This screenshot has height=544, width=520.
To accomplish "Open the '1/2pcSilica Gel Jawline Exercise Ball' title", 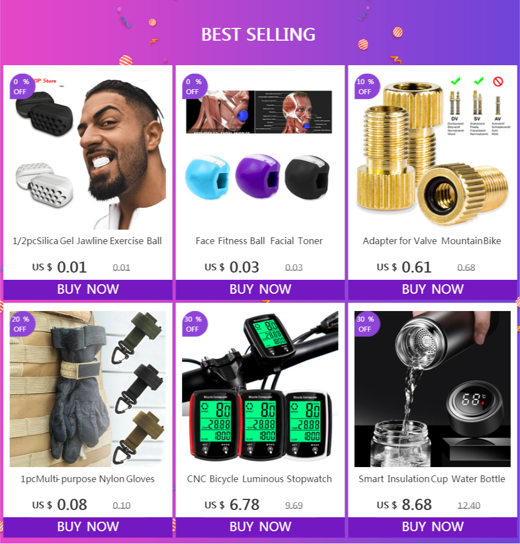I will point(87,241).
